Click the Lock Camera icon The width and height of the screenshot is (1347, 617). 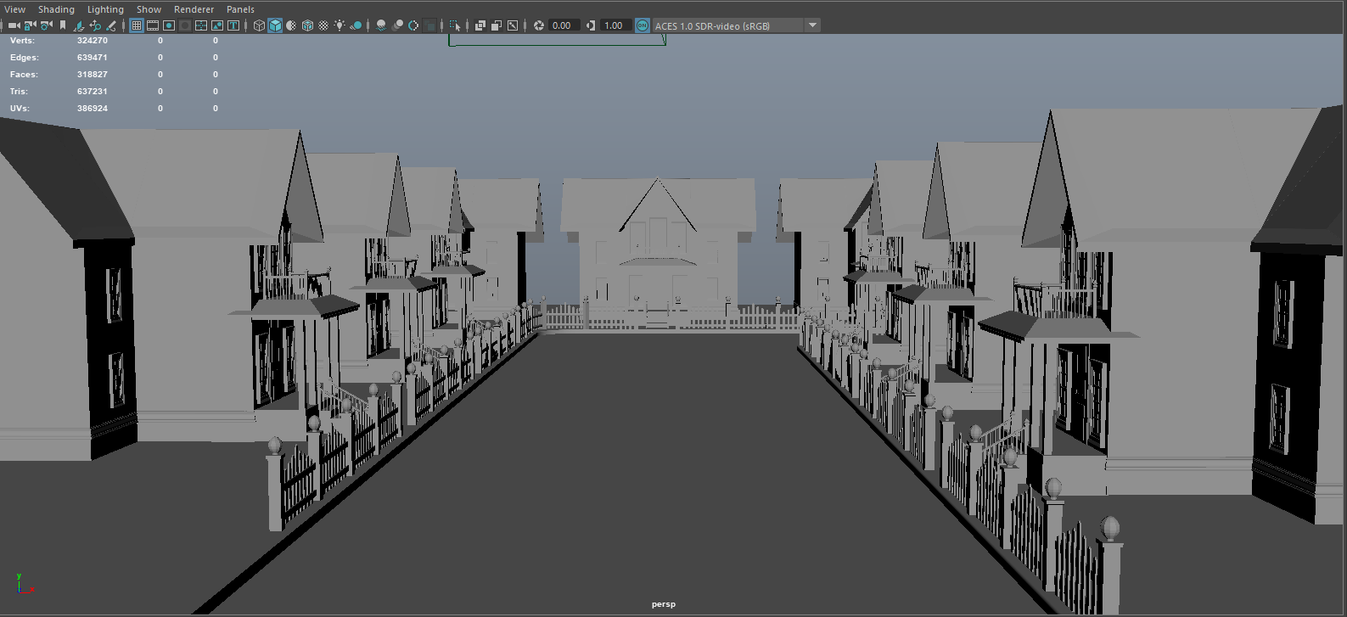point(30,25)
